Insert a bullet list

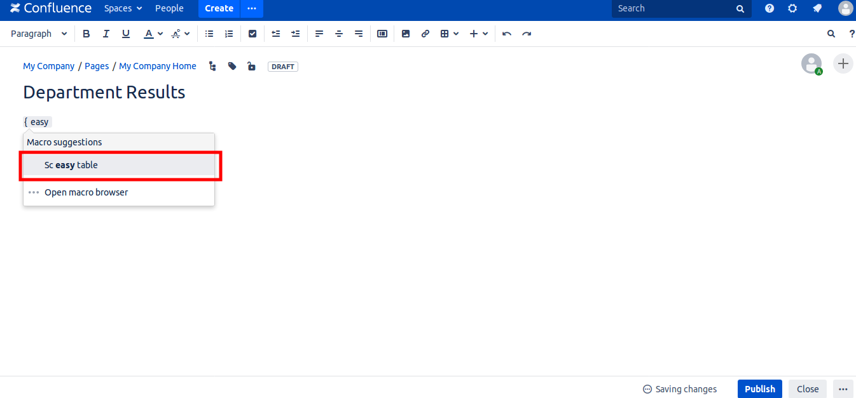[x=209, y=34]
